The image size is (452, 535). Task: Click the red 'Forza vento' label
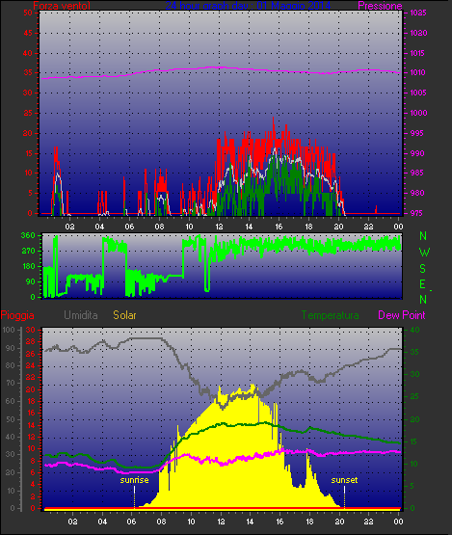[x=62, y=6]
